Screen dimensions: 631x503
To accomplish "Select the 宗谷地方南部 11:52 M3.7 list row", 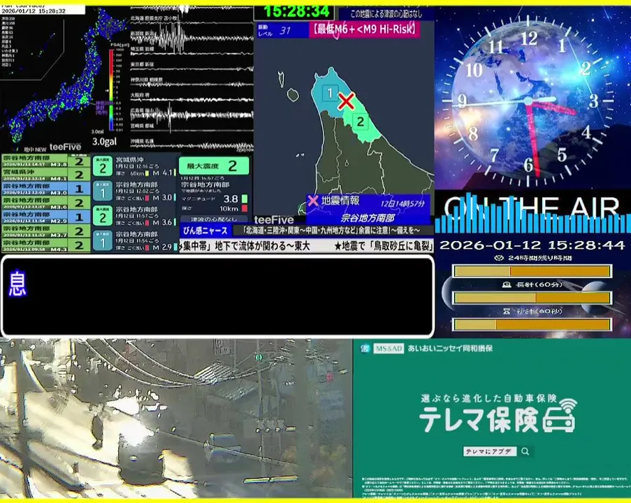I will (46, 231).
